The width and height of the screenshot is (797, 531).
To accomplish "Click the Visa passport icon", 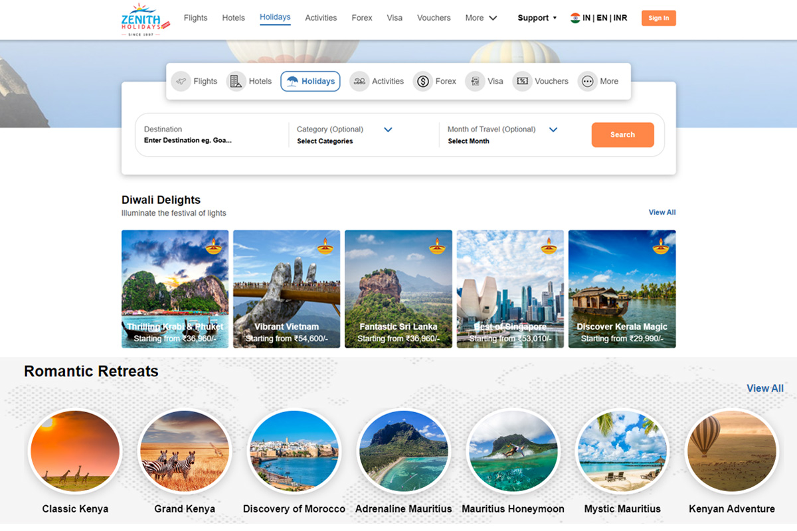I will [475, 82].
